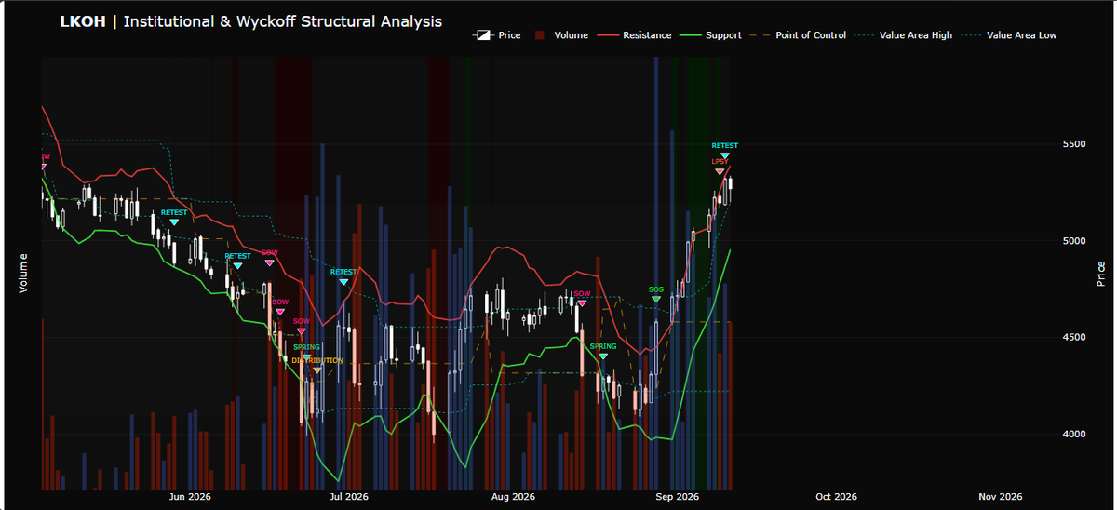Toggle the Price legend entry
Viewport: 1117px width, 510px height.
point(497,35)
